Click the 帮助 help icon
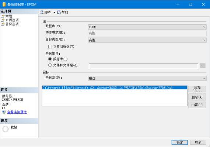This screenshot has height=147, width=210. (x=59, y=12)
